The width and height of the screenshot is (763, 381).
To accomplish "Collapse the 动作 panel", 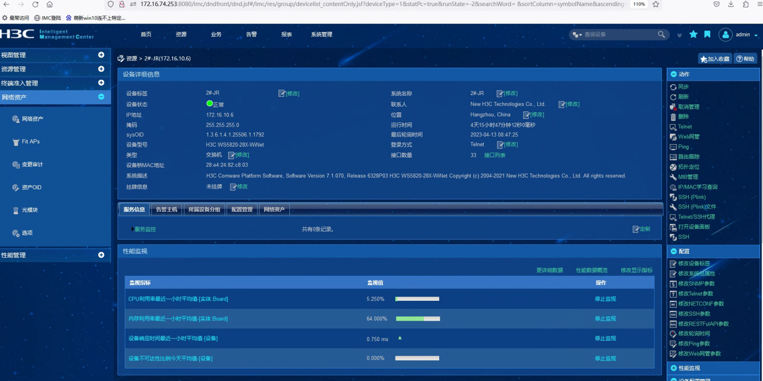I will click(674, 74).
